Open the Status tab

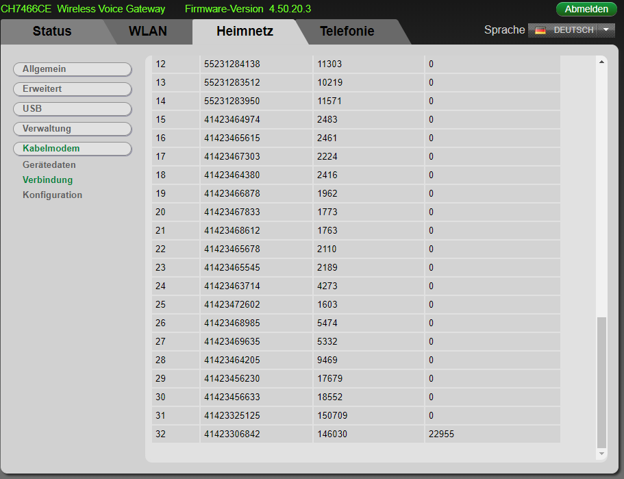click(x=52, y=31)
